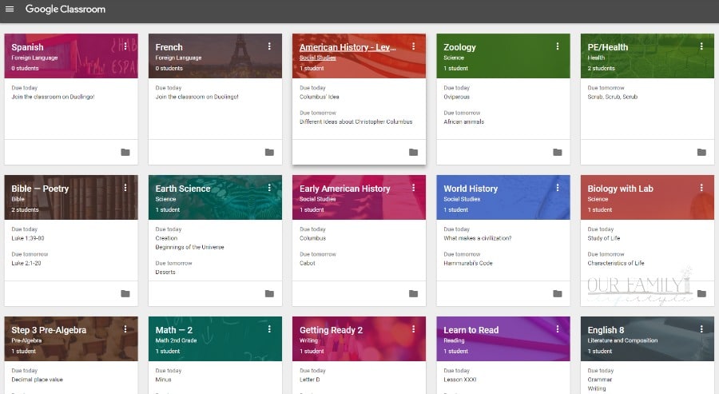This screenshot has height=394, width=719.
Task: Open Decimal place value assignment
Action: click(37, 380)
